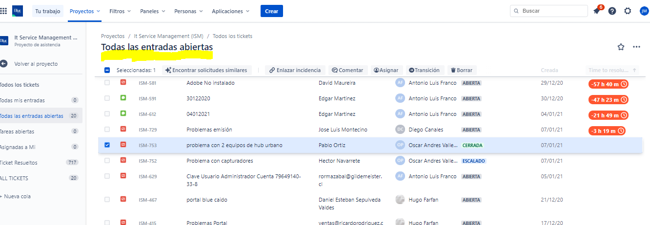
Task: Star this queue as favorite
Action: point(621,47)
